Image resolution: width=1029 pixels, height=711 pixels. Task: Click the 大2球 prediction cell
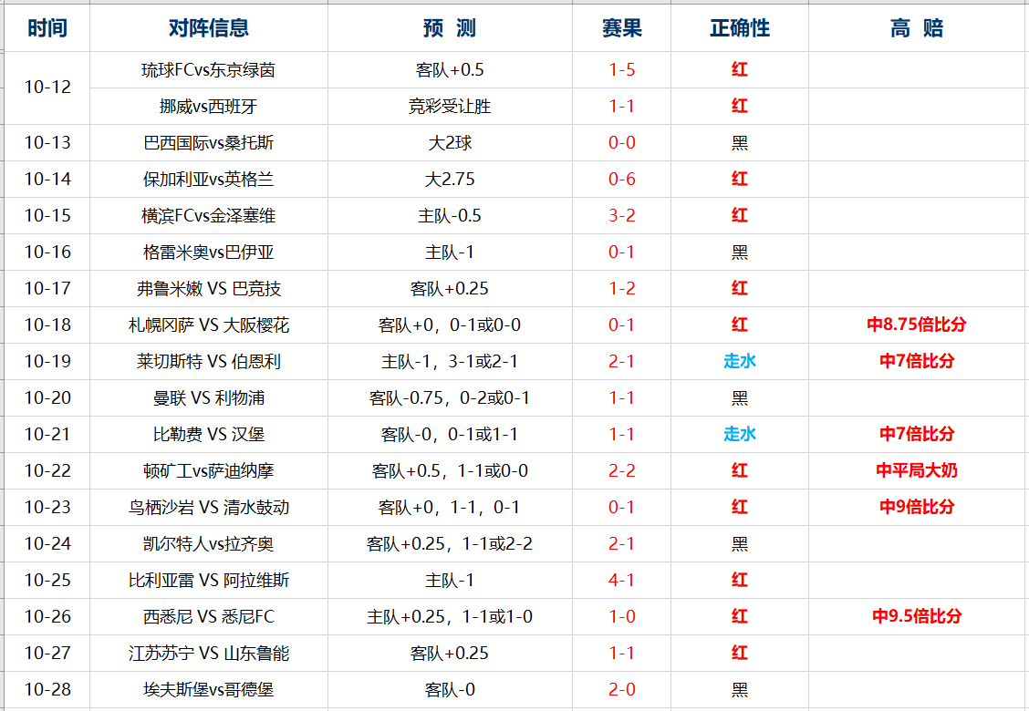click(x=450, y=142)
